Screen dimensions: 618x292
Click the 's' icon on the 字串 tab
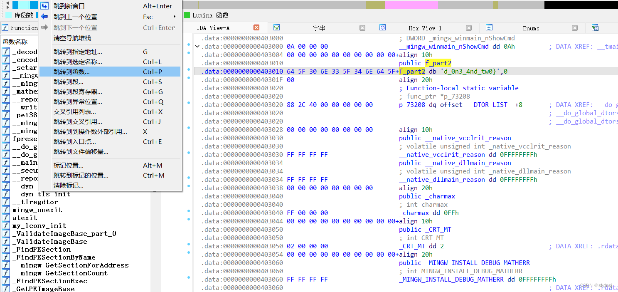(276, 27)
